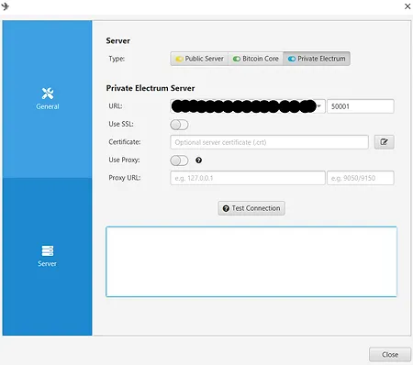This screenshot has width=413, height=365.
Task: Click the Sparrow app icon in the title bar
Action: coord(6,6)
